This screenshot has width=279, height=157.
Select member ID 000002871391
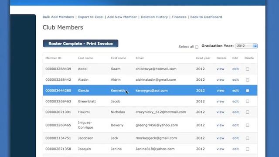click(x=58, y=112)
